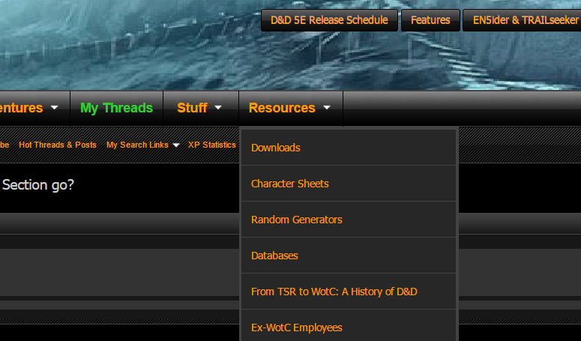The image size is (581, 341).
Task: Expand the Stuff dropdown arrow
Action: click(x=218, y=108)
